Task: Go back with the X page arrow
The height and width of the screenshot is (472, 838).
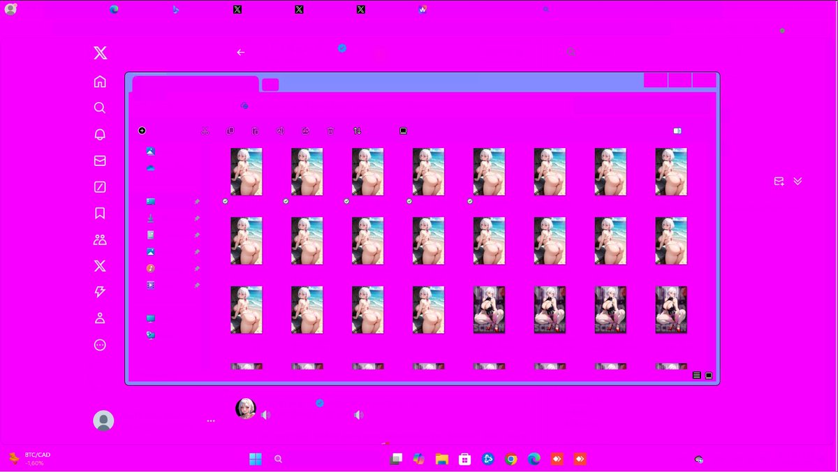Action: click(x=241, y=52)
